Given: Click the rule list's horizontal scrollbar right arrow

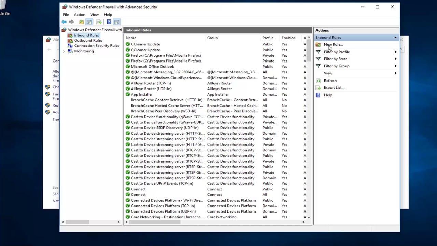Looking at the screenshot, I should click(x=303, y=222).
